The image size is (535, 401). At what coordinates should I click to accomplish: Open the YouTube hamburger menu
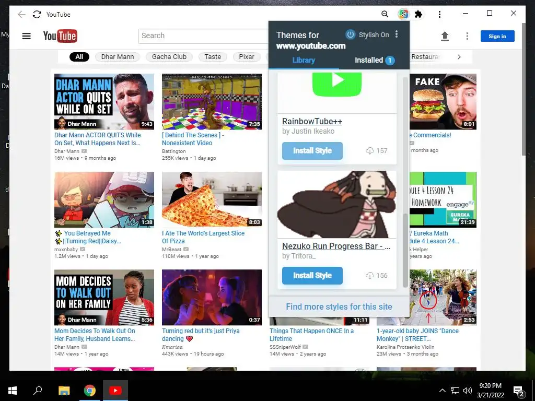[x=26, y=36]
